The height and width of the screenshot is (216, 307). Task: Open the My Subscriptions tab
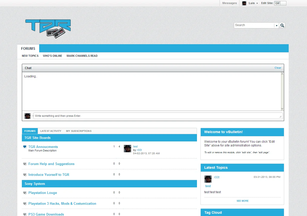tap(79, 131)
